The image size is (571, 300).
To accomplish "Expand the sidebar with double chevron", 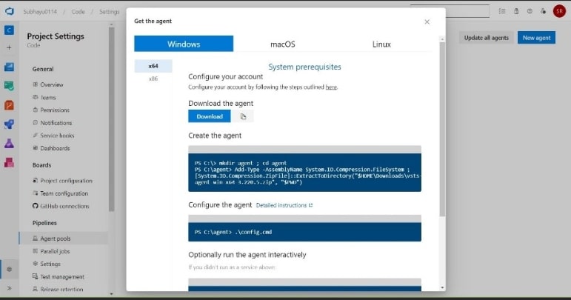I will tap(9, 288).
